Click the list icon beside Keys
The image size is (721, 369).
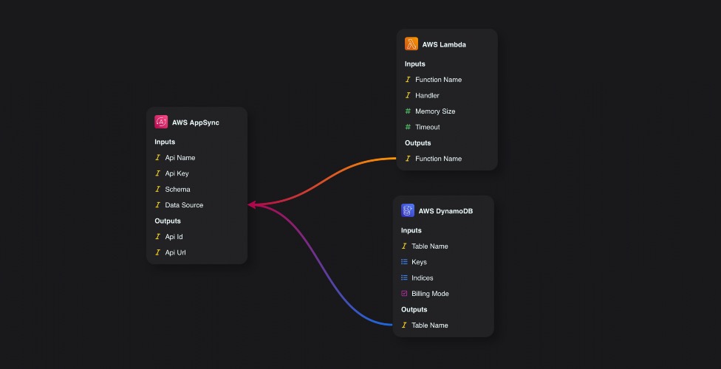[x=404, y=262]
